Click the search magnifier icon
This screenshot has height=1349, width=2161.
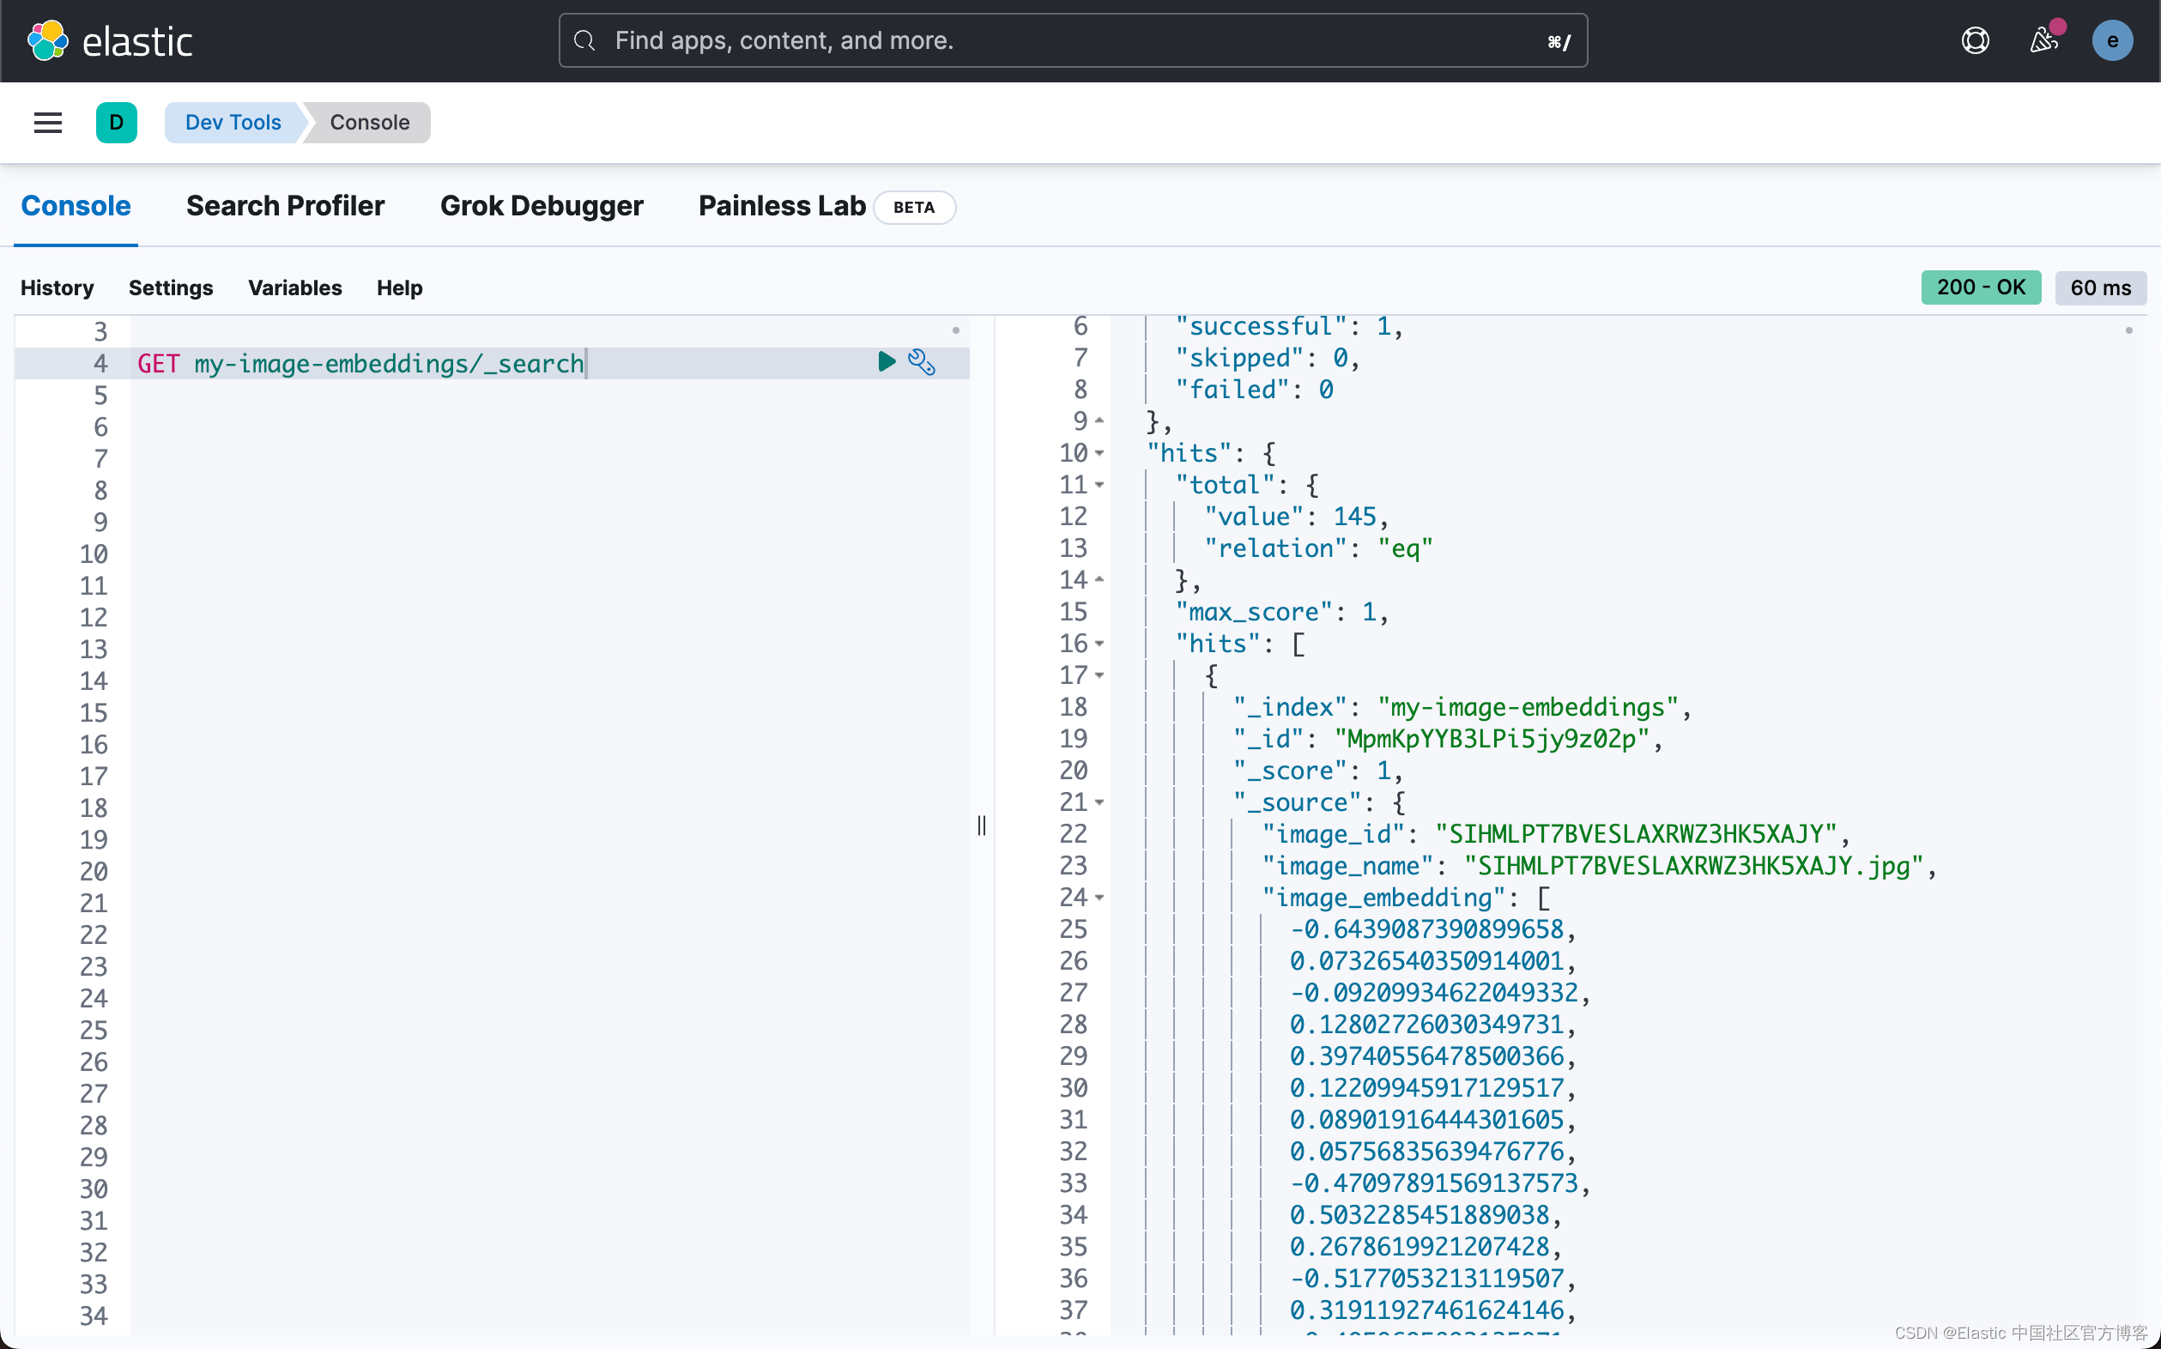[584, 41]
